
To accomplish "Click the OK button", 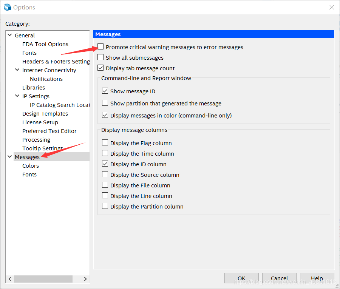I will pyautogui.click(x=241, y=278).
